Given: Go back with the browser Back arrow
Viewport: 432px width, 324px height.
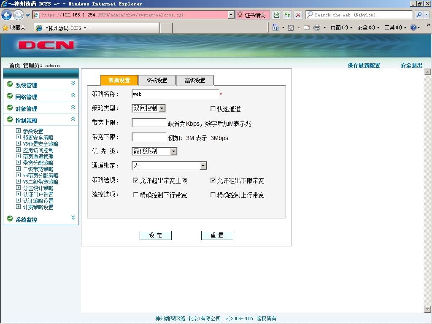Looking at the screenshot, I should click(7, 15).
